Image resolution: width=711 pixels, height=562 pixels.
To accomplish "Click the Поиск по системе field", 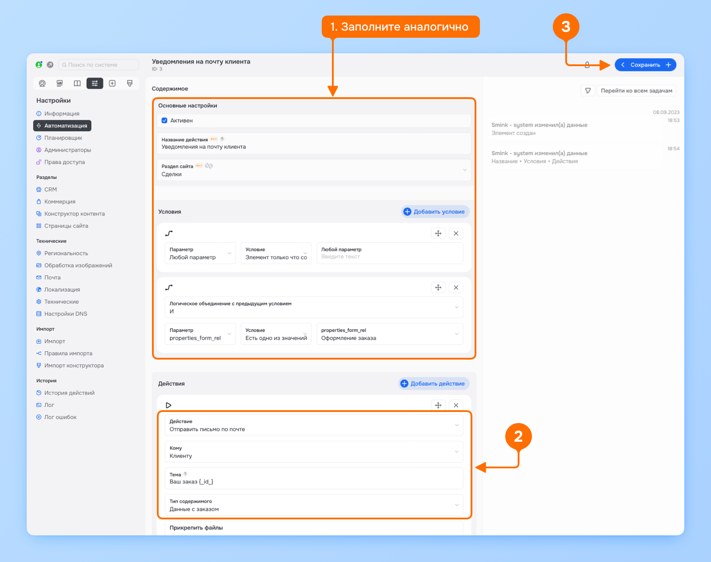I will [99, 65].
